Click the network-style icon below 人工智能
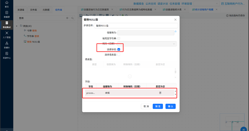The image size is (249, 131). (x=7, y=43)
